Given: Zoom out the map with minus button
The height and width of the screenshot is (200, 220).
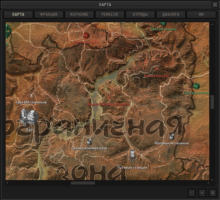Looking at the screenshot, I should (192, 193).
